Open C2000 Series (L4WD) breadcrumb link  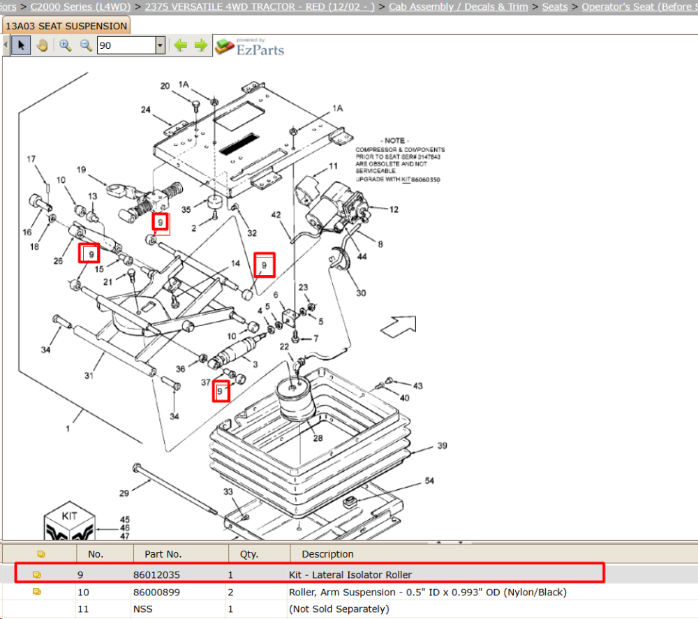80,7
